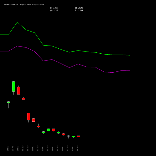Click the '04 Mar' date label
Viewport: 156px width, 156px height.
point(28,148)
